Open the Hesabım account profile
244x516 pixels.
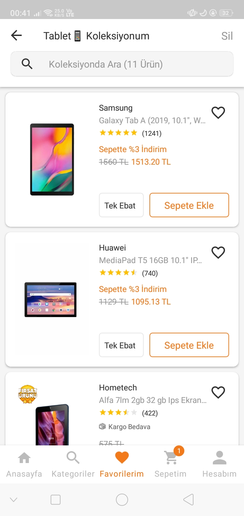[x=219, y=464]
